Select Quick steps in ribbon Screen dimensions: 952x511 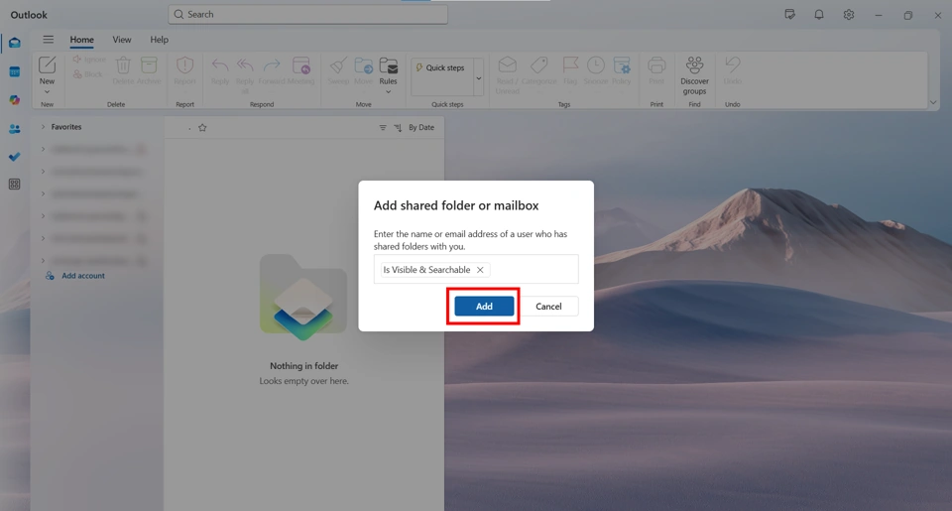440,68
